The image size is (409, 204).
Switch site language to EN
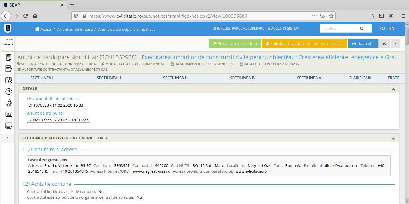point(392,28)
